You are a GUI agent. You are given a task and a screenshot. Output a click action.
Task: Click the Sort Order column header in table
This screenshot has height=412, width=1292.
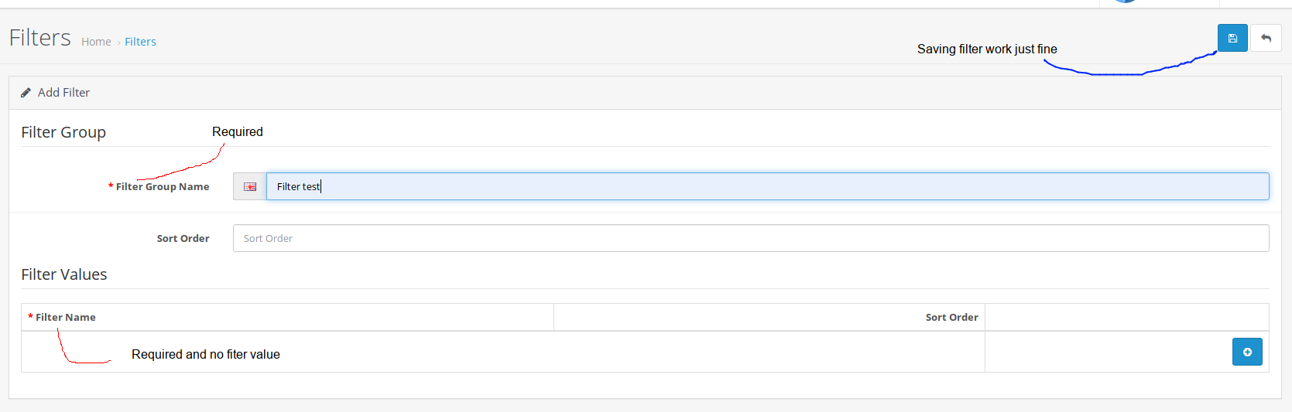[x=951, y=317]
